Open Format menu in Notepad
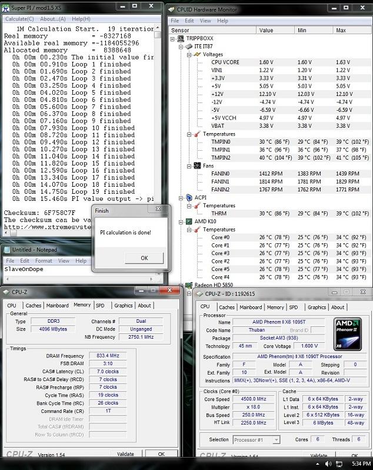This screenshot has height=470, width=373. tap(44, 261)
